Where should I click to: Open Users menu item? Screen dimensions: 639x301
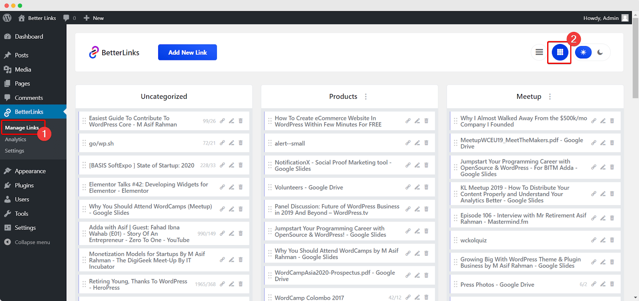click(33, 199)
